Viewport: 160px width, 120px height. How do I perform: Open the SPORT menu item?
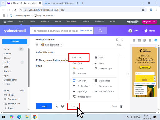pyautogui.click(x=58, y=22)
